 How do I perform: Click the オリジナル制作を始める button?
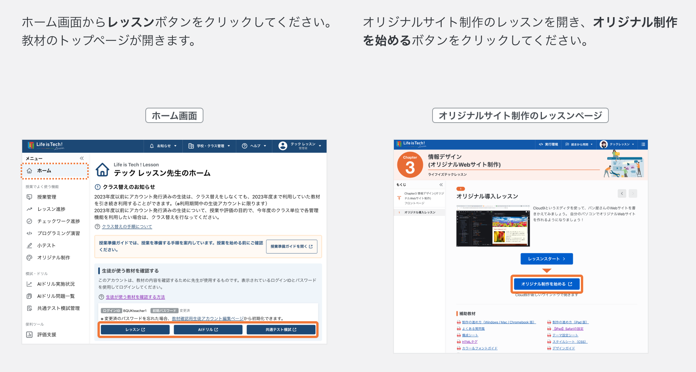546,284
